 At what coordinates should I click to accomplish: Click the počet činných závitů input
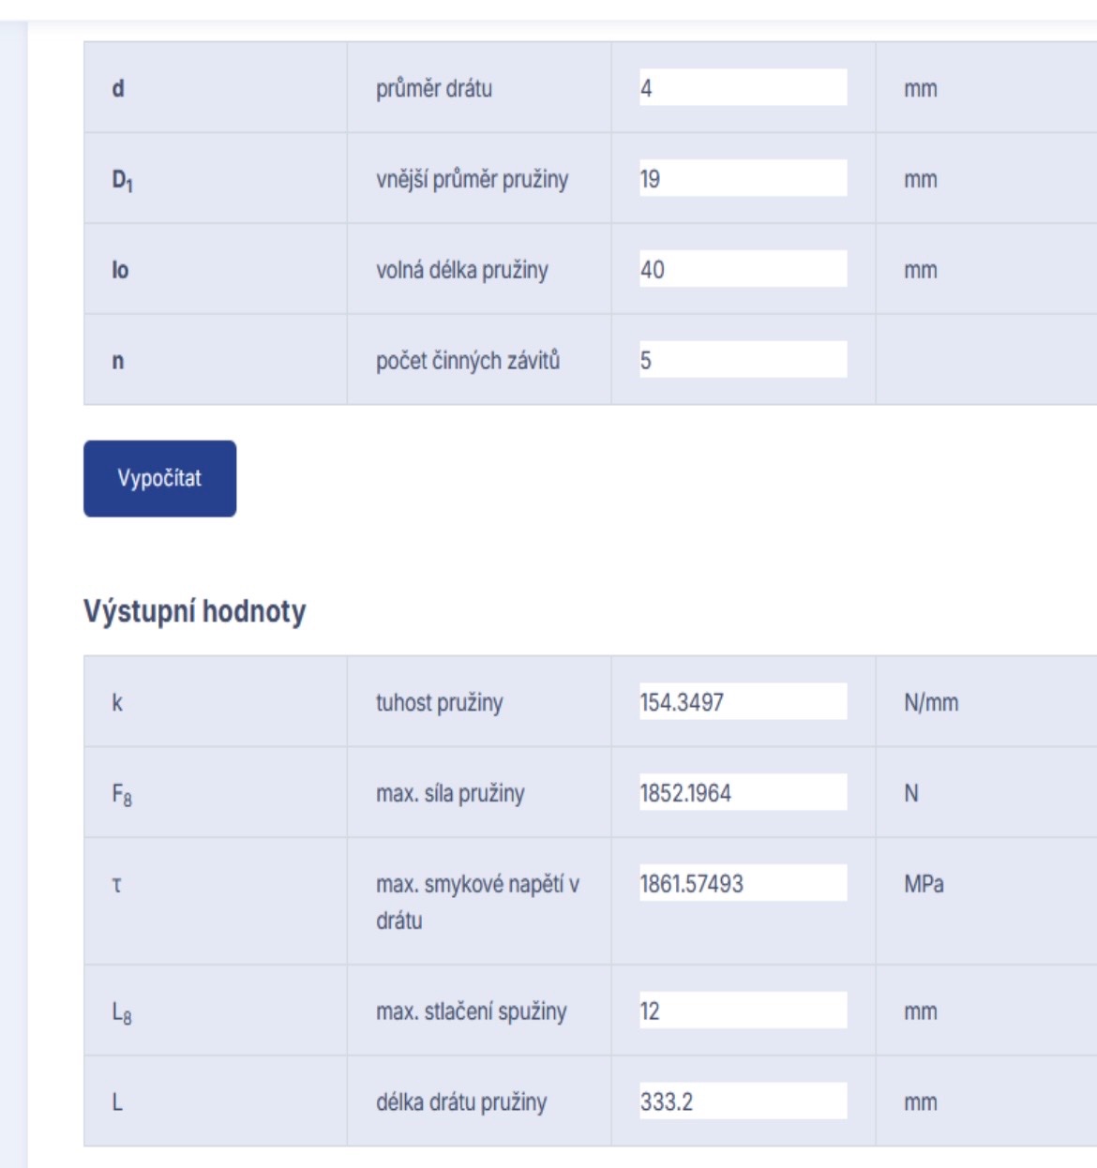pos(743,360)
